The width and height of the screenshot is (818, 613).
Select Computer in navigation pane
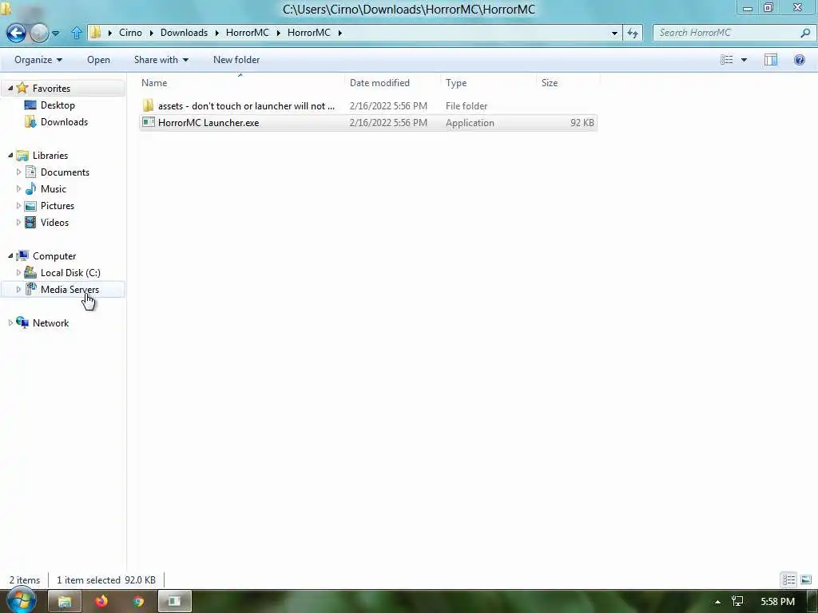(x=54, y=256)
